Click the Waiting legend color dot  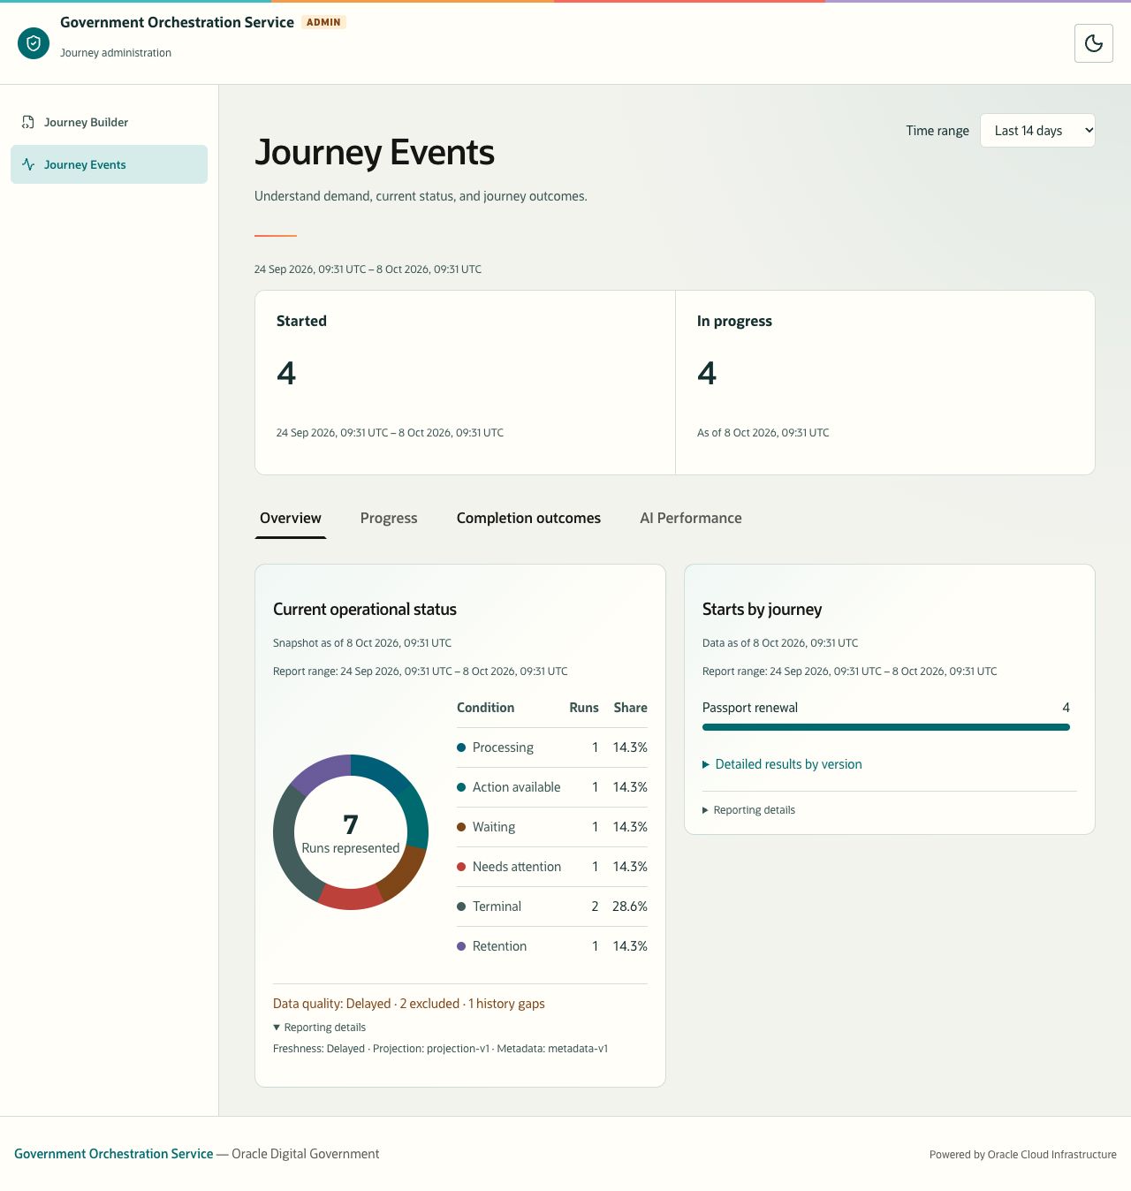click(x=461, y=827)
